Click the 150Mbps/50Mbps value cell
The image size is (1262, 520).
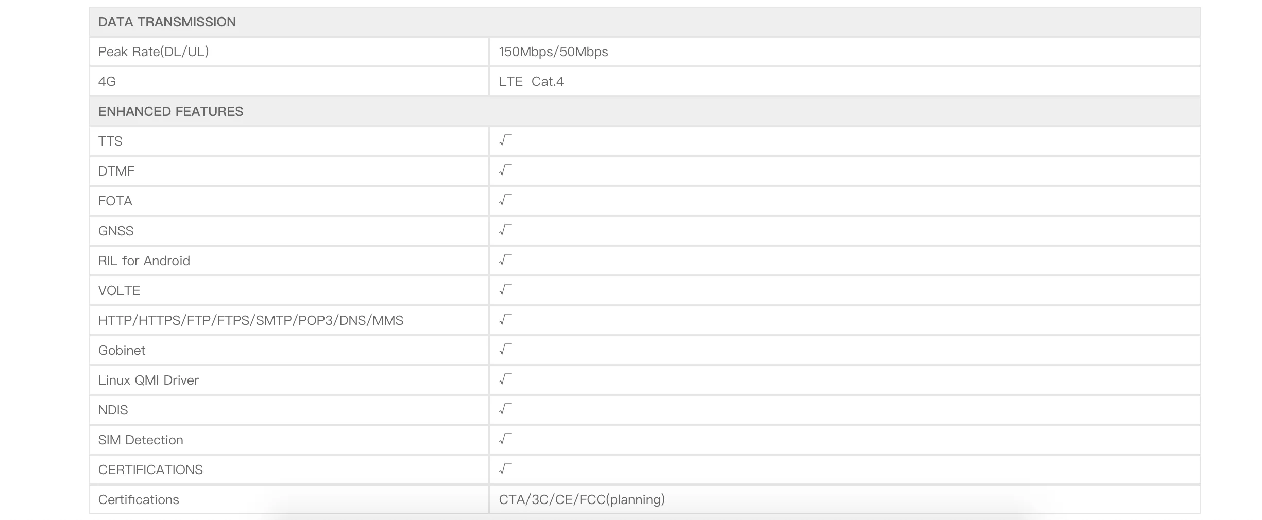(845, 51)
